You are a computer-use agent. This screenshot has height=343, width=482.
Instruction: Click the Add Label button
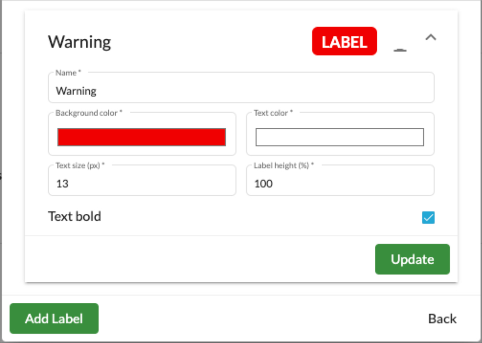54,319
